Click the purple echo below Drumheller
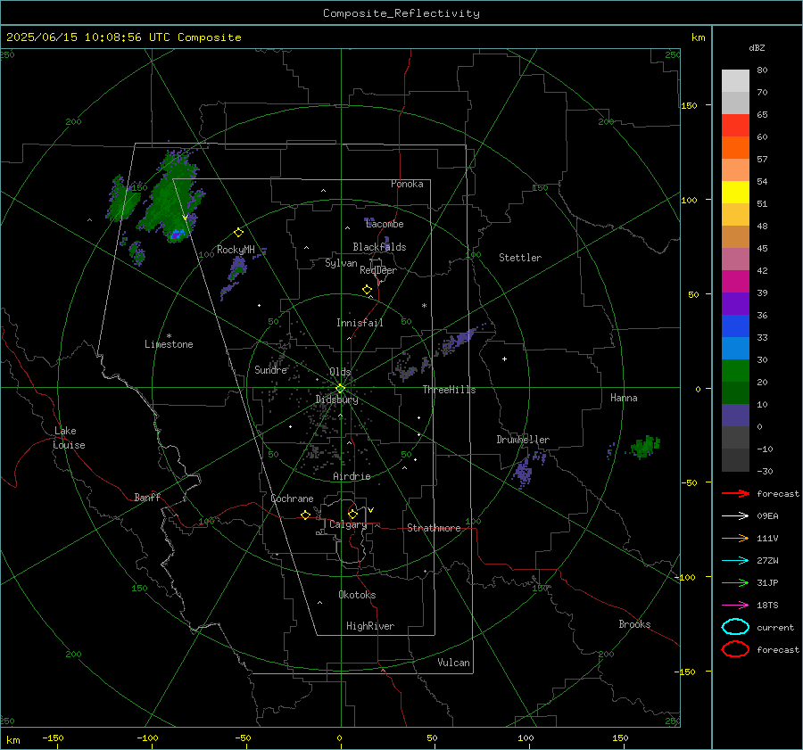This screenshot has height=750, width=803. (524, 472)
